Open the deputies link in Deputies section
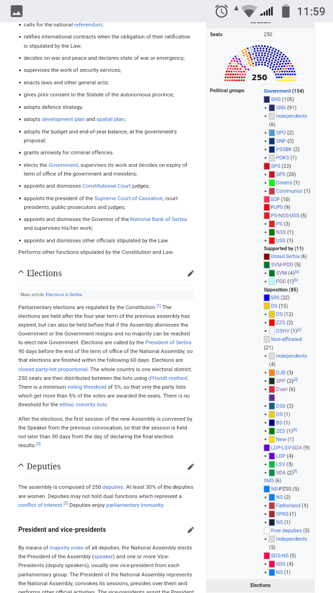The image size is (333, 593). tap(113, 487)
